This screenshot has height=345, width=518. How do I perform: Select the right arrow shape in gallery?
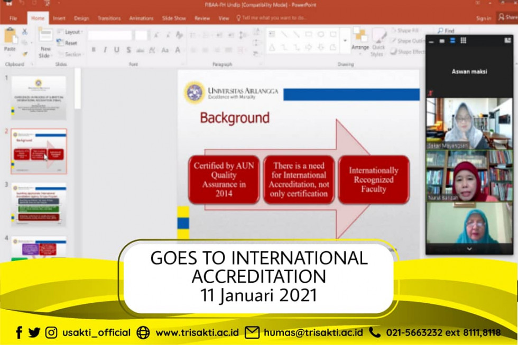click(309, 48)
